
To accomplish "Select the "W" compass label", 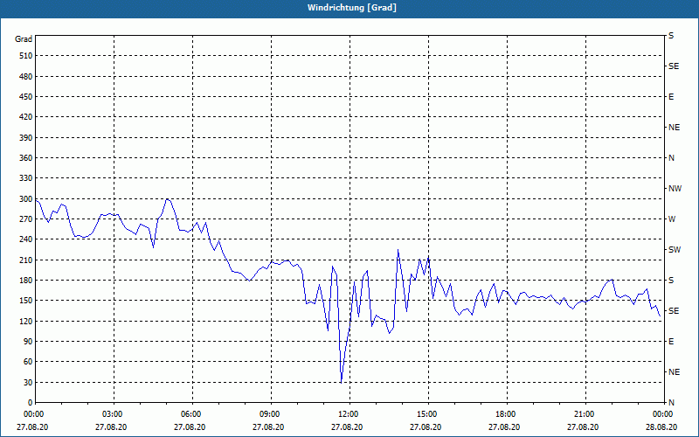I will pyautogui.click(x=672, y=219).
